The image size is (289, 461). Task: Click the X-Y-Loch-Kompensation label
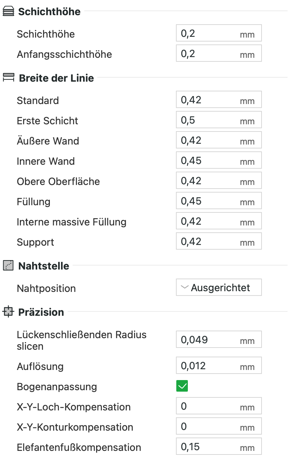point(74,407)
